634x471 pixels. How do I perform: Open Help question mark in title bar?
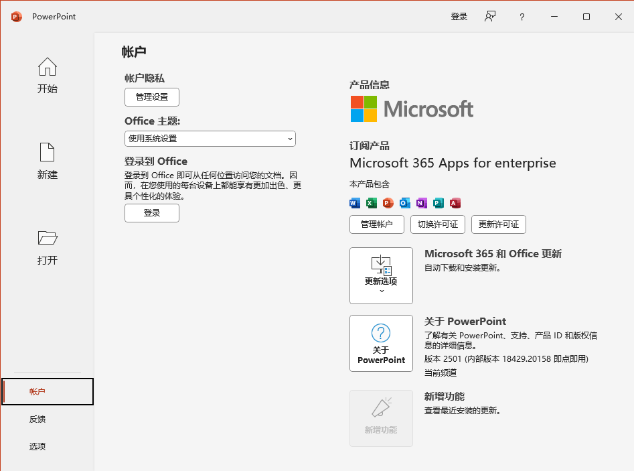[x=522, y=17]
